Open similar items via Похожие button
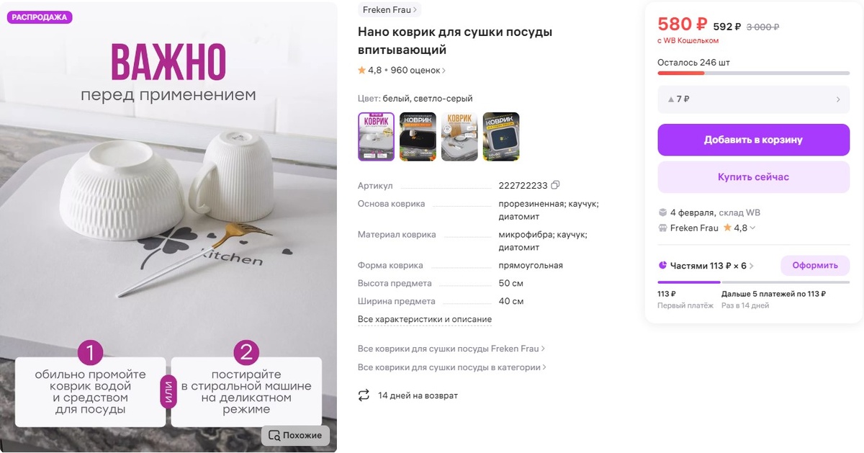Image resolution: width=864 pixels, height=453 pixels. coord(295,435)
